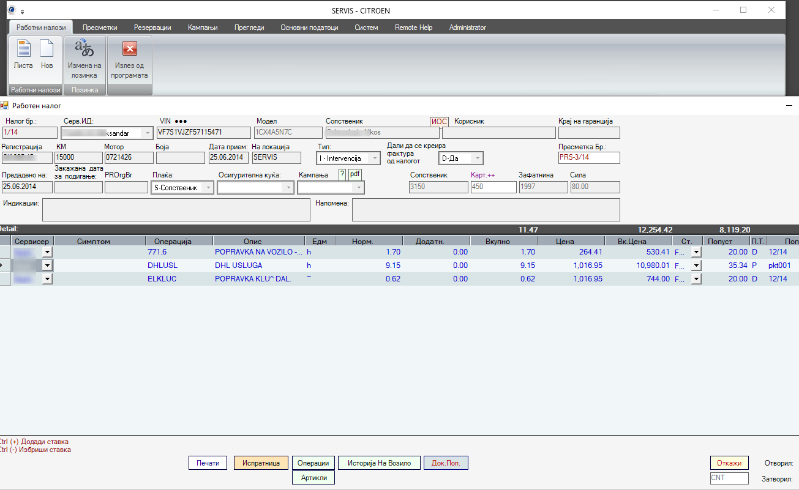Click into the Индикации text field
Screen dimensions: 799x490
tap(176, 209)
